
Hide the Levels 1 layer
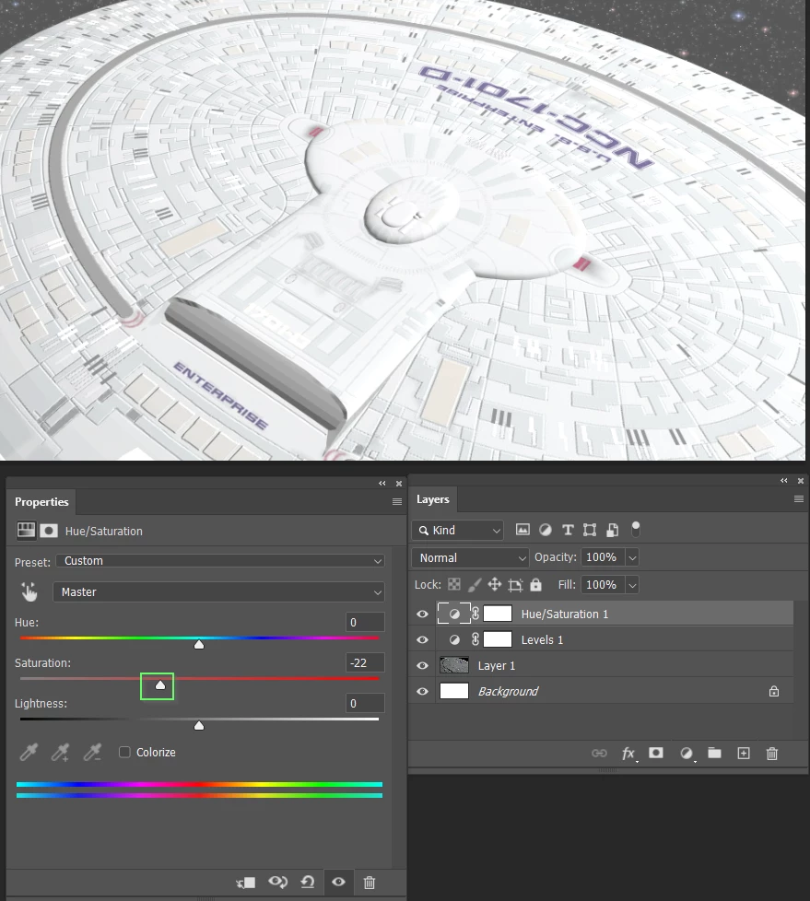pos(423,639)
